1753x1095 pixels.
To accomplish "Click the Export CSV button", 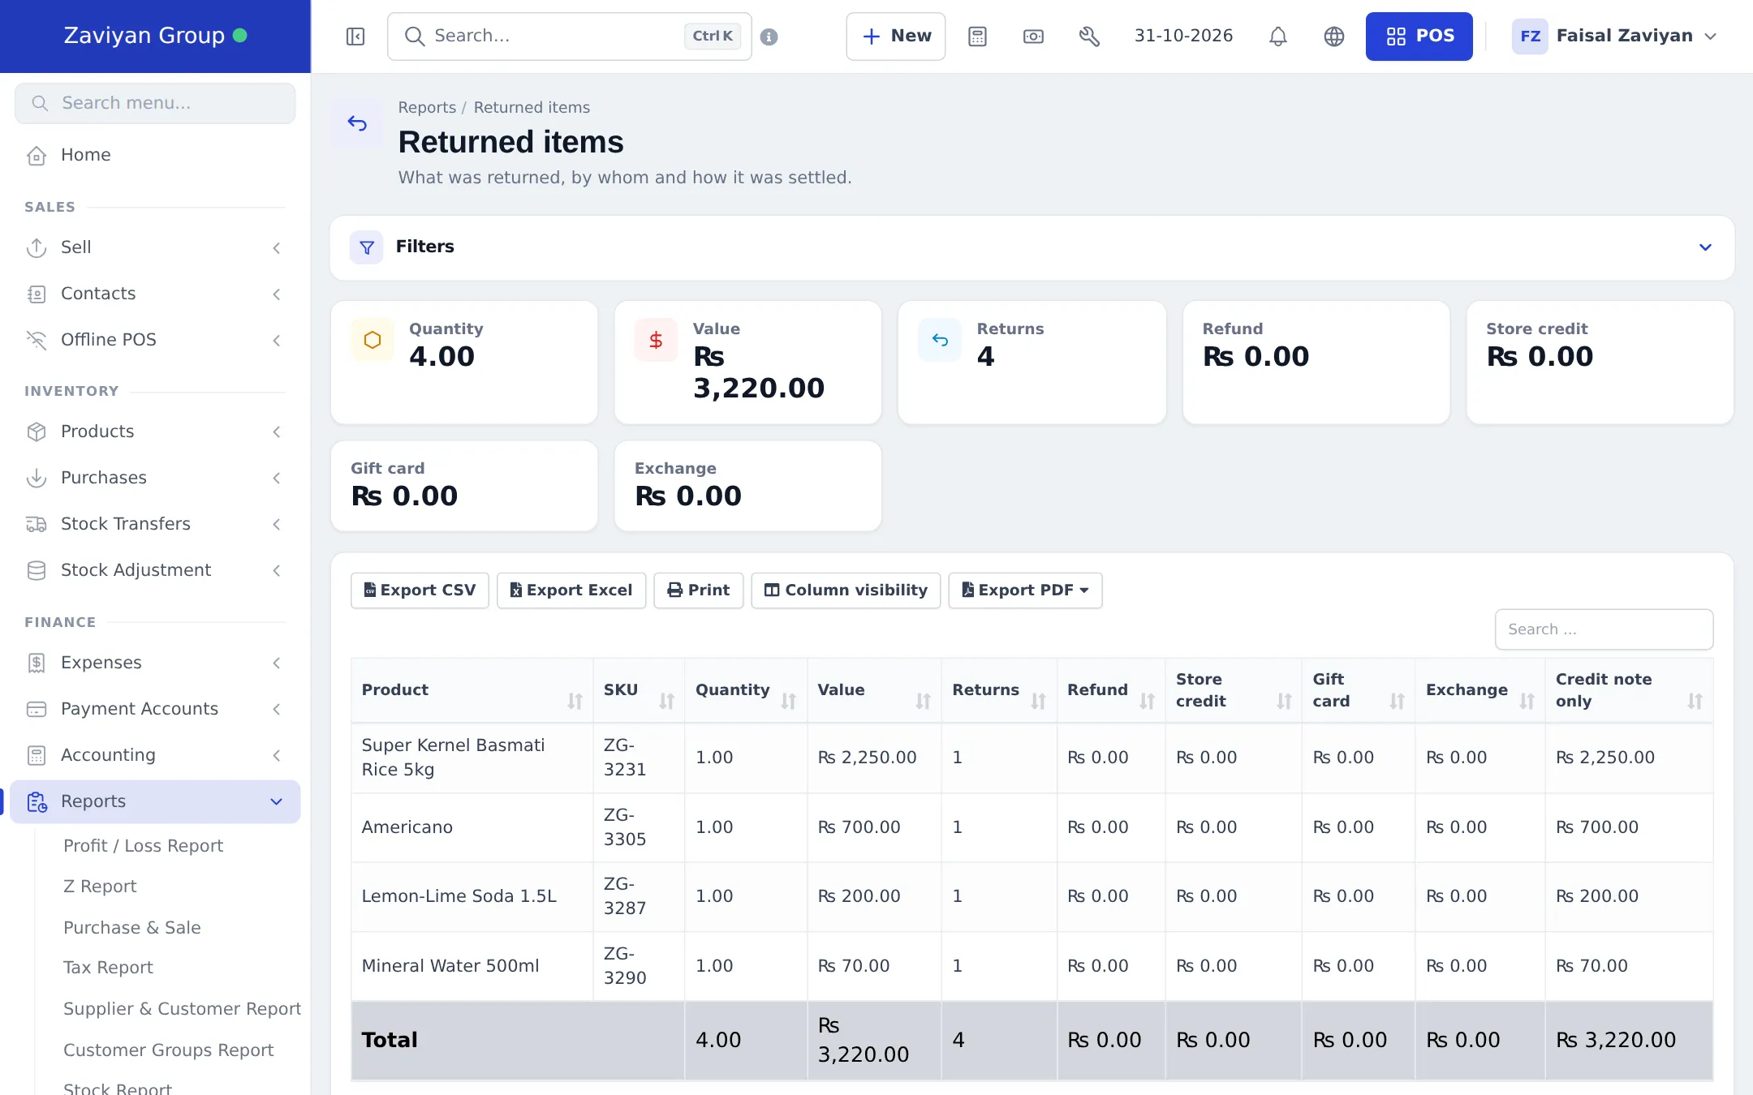I will (420, 590).
